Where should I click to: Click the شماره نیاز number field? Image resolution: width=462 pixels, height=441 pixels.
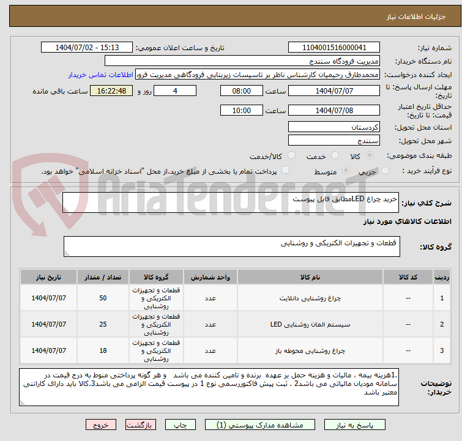tap(334, 48)
